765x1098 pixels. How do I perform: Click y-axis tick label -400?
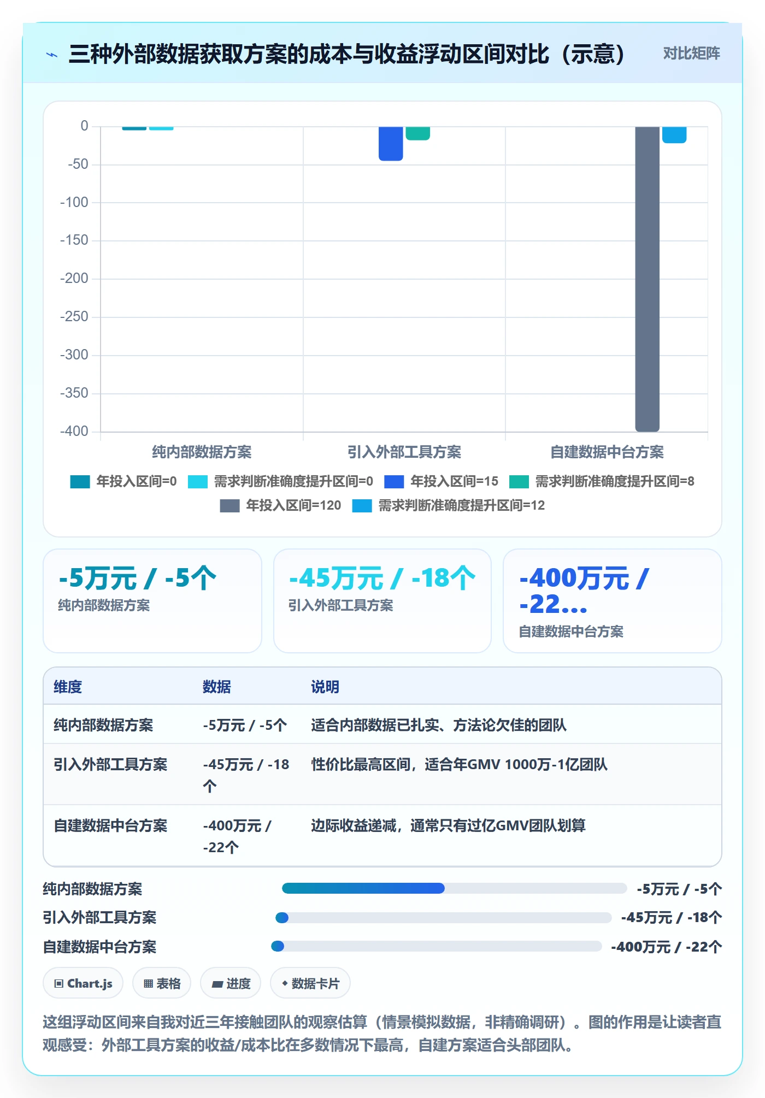(x=74, y=431)
